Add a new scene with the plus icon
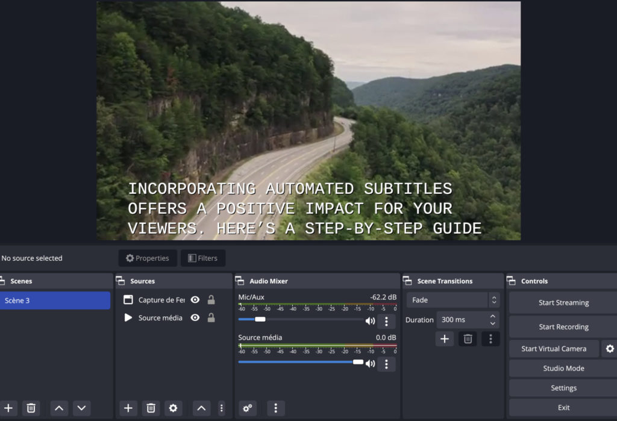The height and width of the screenshot is (421, 617). [8, 408]
